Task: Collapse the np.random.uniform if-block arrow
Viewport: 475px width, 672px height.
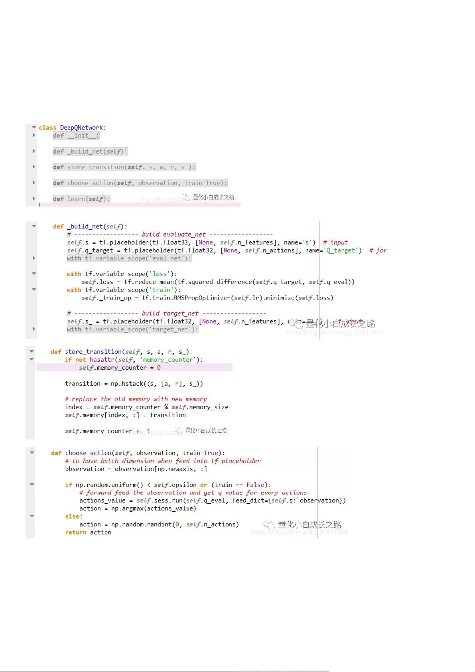Action: pyautogui.click(x=32, y=485)
